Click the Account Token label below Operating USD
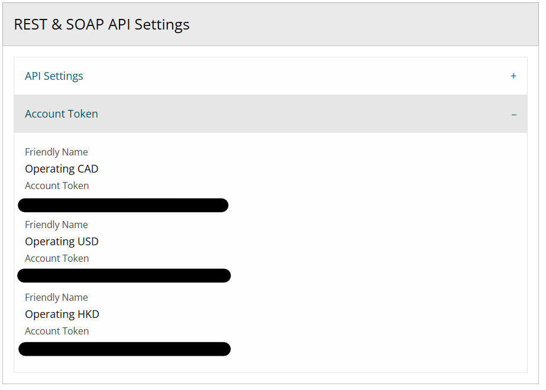 point(57,259)
